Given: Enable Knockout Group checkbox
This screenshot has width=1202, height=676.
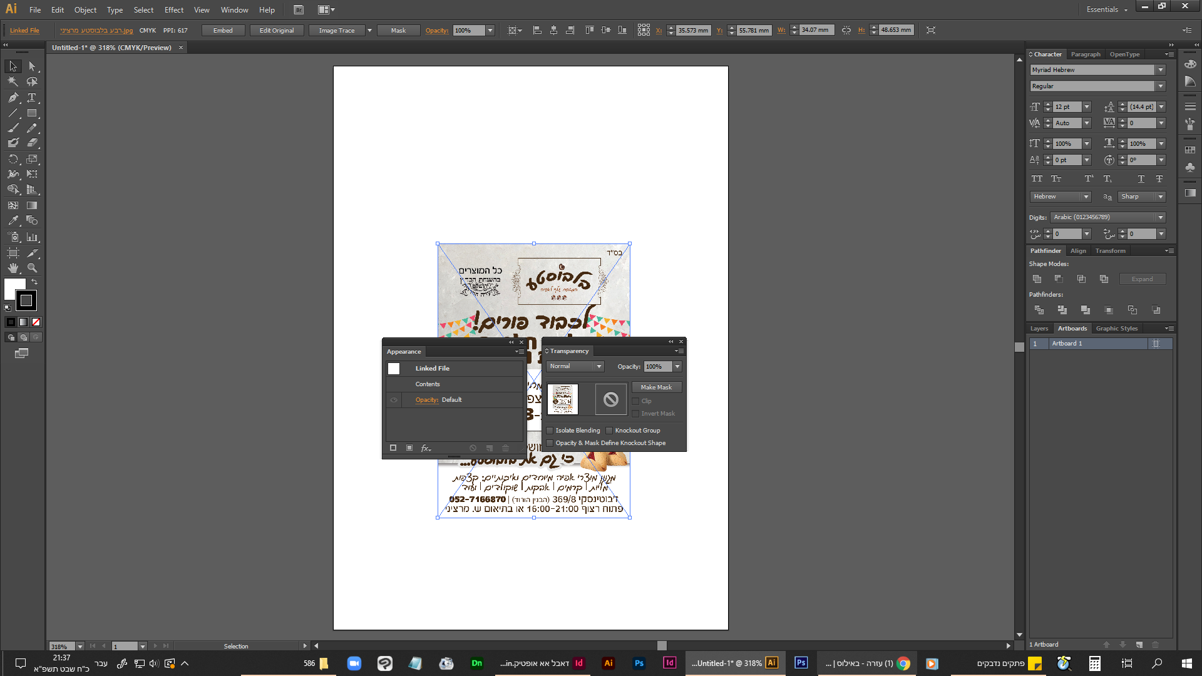Looking at the screenshot, I should click(x=609, y=431).
